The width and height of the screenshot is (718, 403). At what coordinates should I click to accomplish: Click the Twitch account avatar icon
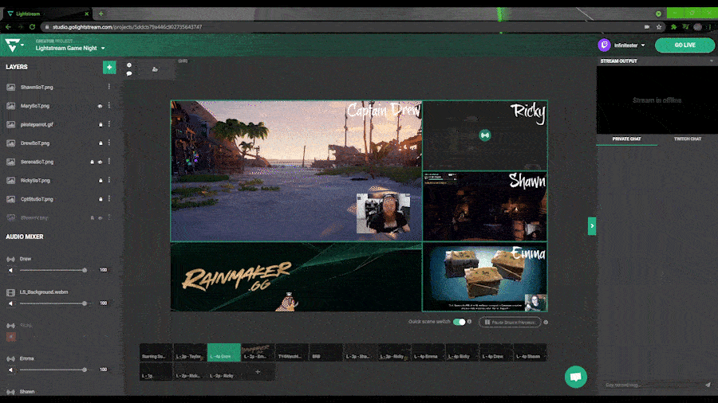point(605,45)
